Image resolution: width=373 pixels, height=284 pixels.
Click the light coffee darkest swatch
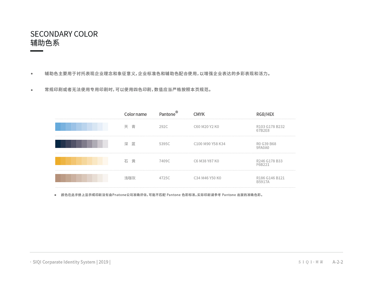[x=58, y=178]
